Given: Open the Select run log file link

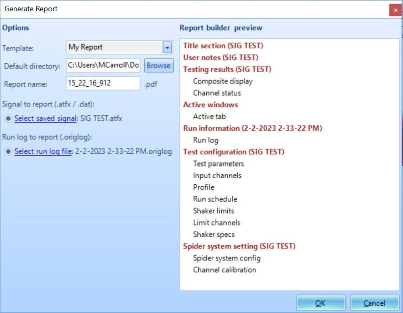Looking at the screenshot, I should [42, 151].
